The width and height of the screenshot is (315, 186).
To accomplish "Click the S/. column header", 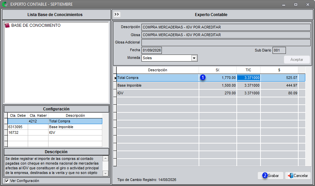I will coord(218,70).
